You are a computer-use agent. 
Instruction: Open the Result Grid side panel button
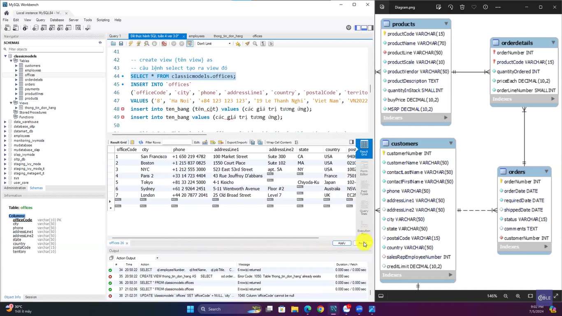click(364, 148)
